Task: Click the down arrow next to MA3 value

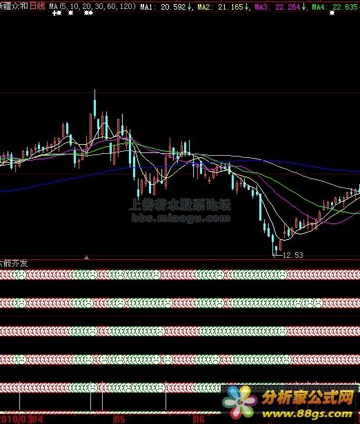Action: tap(304, 6)
